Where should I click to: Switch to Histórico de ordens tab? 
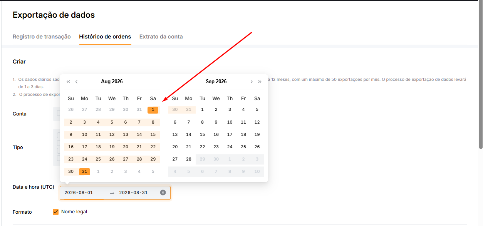tap(105, 37)
